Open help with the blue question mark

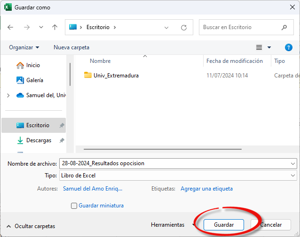(289, 47)
